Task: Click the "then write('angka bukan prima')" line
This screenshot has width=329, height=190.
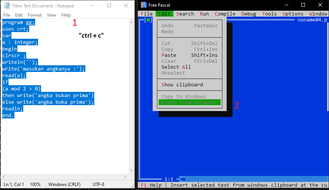Action: (48, 95)
